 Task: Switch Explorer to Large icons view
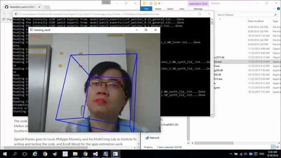pos(277,147)
